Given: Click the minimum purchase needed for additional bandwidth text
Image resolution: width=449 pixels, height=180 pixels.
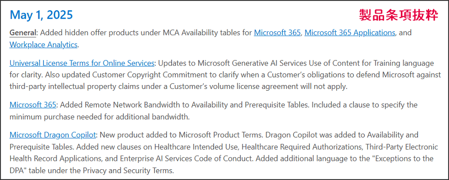Looking at the screenshot, I should [99, 117].
